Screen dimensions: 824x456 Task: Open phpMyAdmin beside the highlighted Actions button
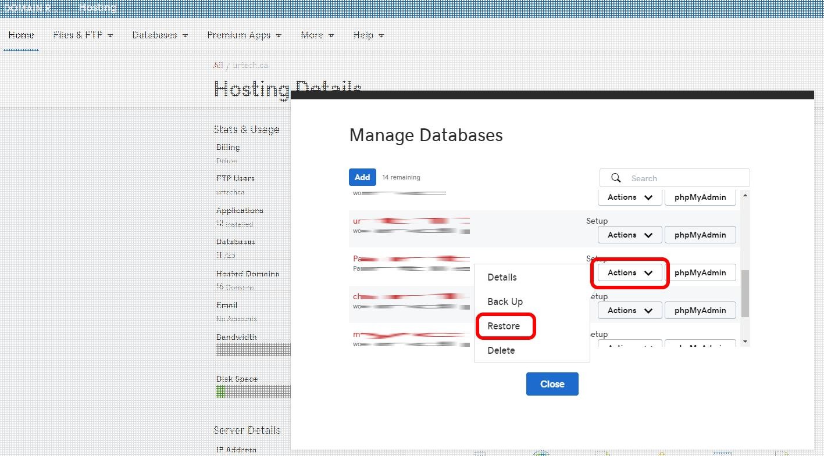[700, 272]
